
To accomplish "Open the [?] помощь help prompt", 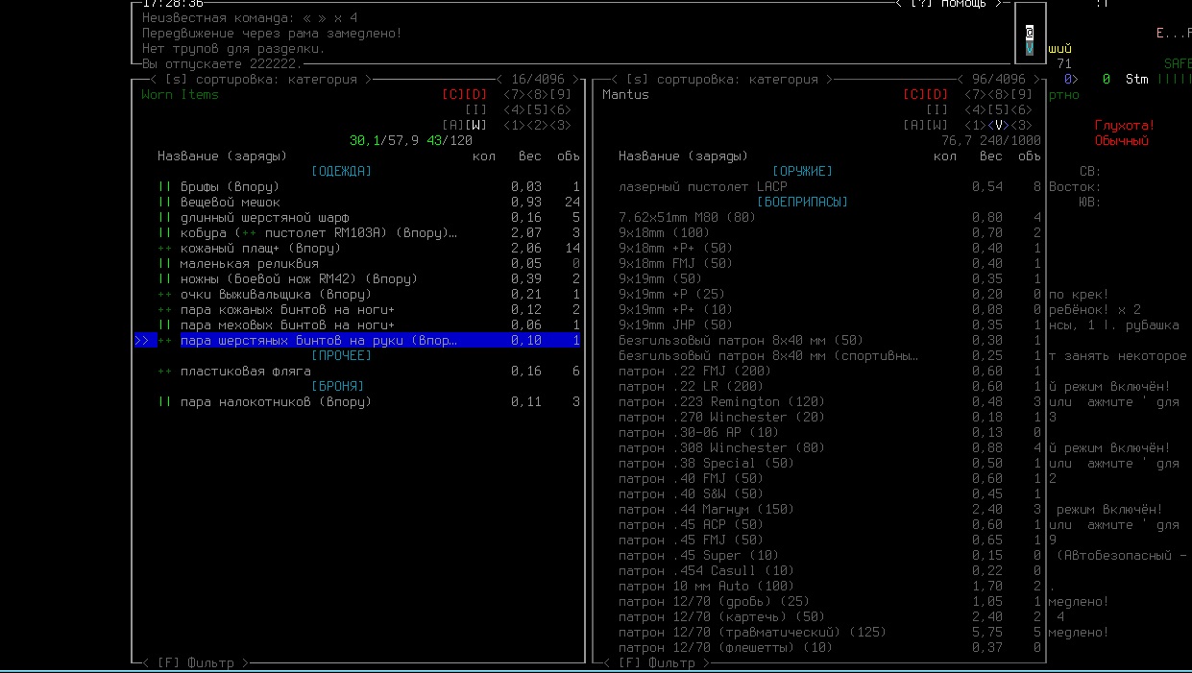I will (x=950, y=4).
